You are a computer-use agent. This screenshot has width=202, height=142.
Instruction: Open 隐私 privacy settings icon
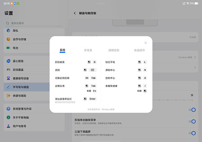(x=8, y=31)
